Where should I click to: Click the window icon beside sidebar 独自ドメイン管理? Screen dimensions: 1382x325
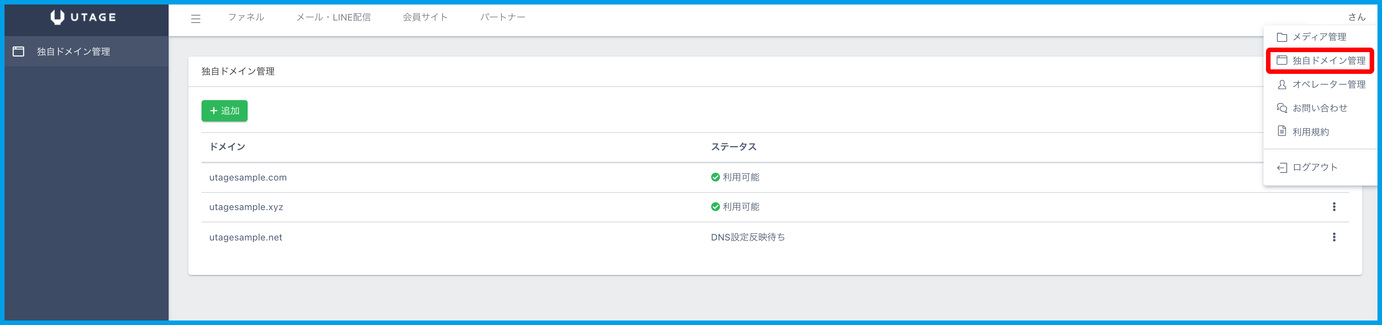[19, 51]
